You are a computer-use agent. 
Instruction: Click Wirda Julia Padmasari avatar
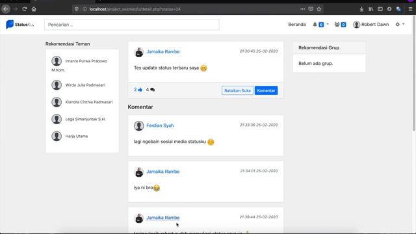(57, 85)
